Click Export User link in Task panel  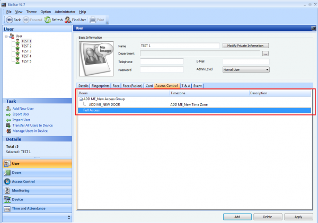21,114
